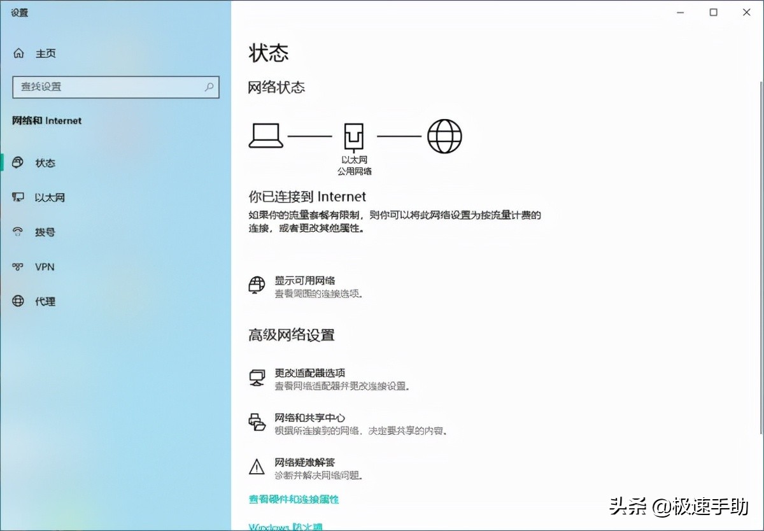
Task: Click the magnifier icon in the search box
Action: (x=209, y=87)
